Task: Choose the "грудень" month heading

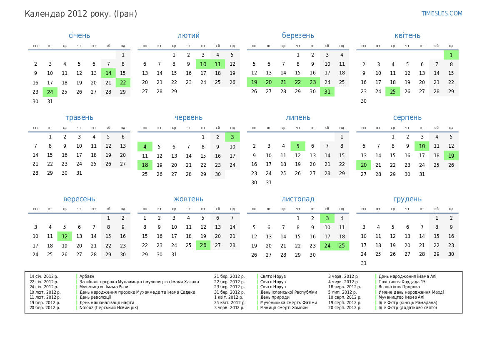Action: (x=407, y=199)
